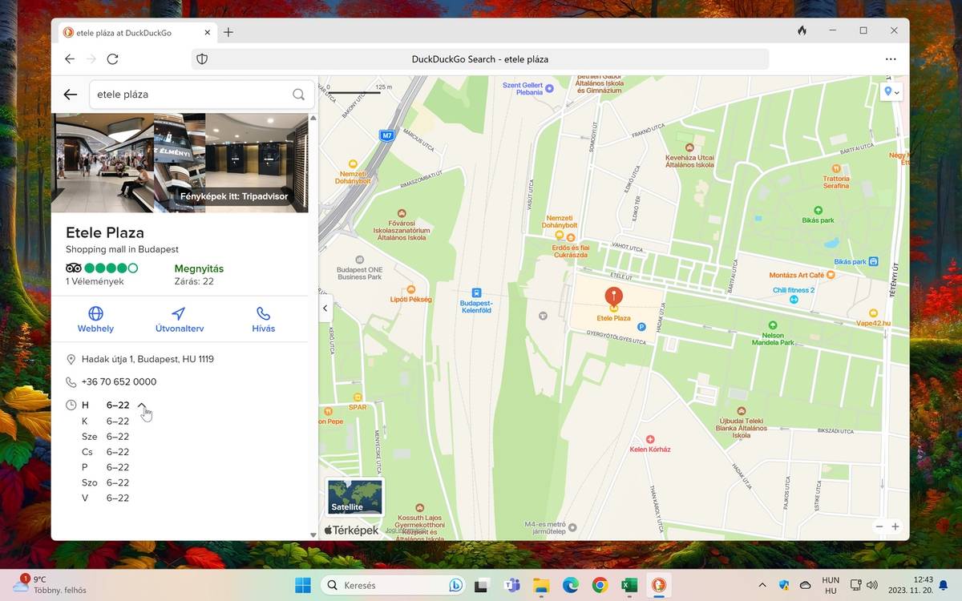
Task: Click the Chill fitness 2 marker
Action: click(x=794, y=299)
